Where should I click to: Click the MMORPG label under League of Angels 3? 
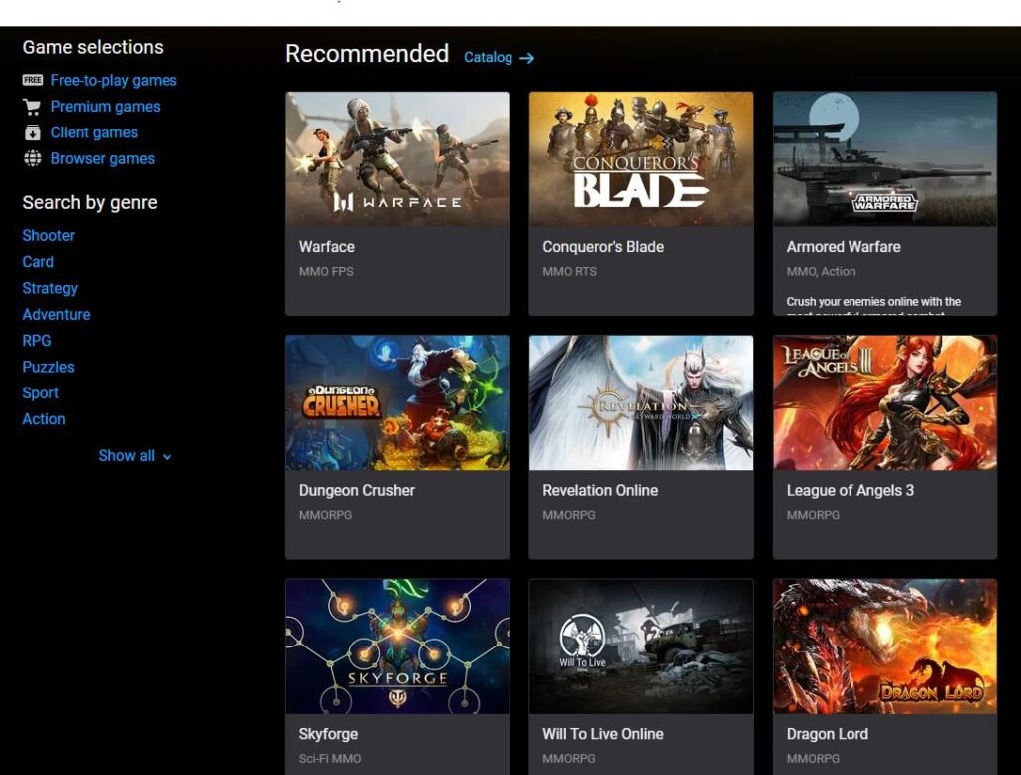tap(813, 515)
